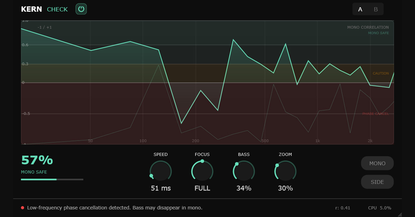This screenshot has height=217, width=415.
Task: Enable SIDE monitoring mode
Action: pyautogui.click(x=377, y=182)
